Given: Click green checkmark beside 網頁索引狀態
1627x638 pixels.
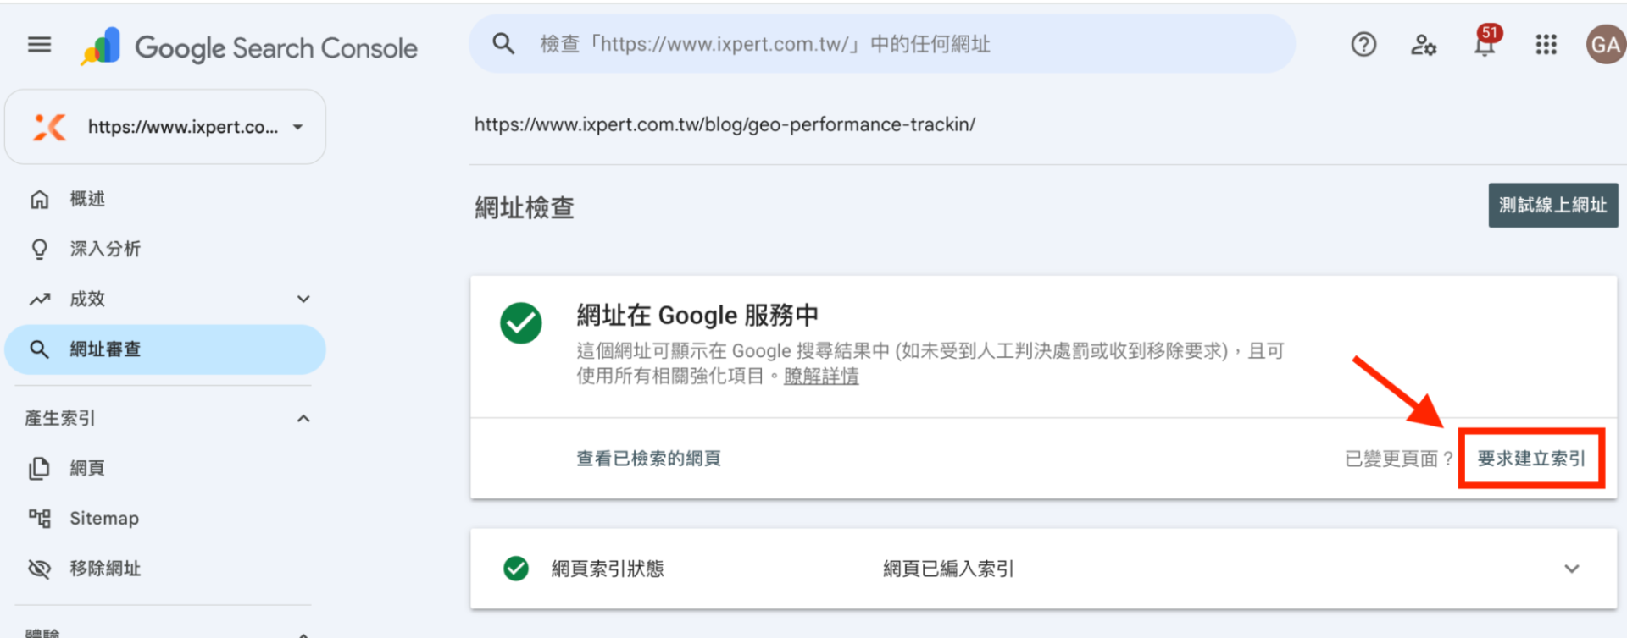Looking at the screenshot, I should [x=516, y=569].
